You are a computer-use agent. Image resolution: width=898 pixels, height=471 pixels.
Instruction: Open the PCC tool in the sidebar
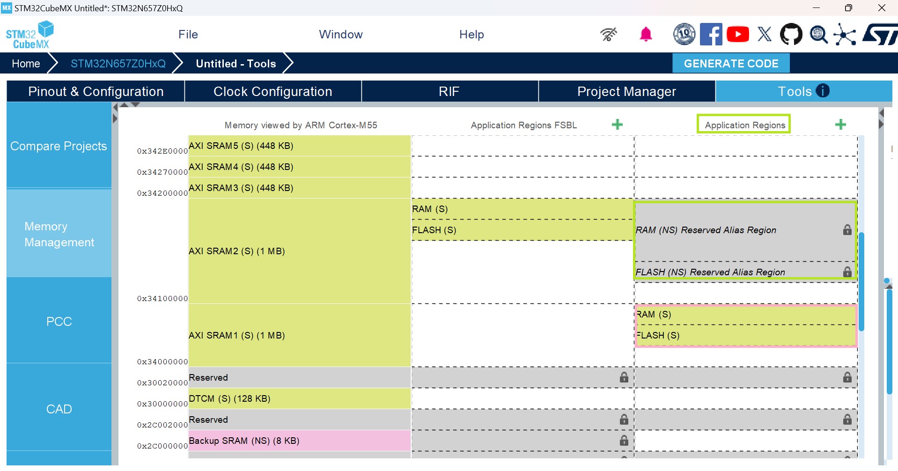point(59,321)
